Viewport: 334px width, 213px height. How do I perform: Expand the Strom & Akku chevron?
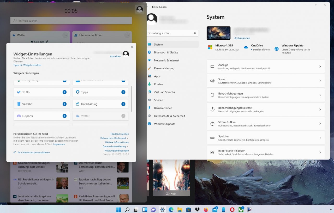pyautogui.click(x=320, y=124)
